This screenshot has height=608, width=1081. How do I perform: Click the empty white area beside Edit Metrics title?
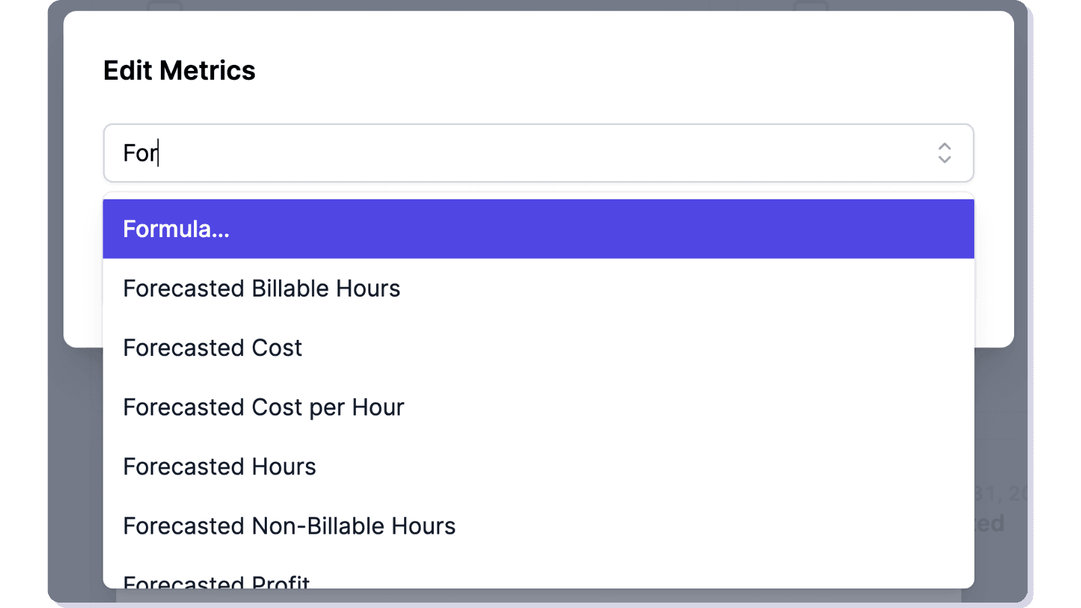coord(608,71)
